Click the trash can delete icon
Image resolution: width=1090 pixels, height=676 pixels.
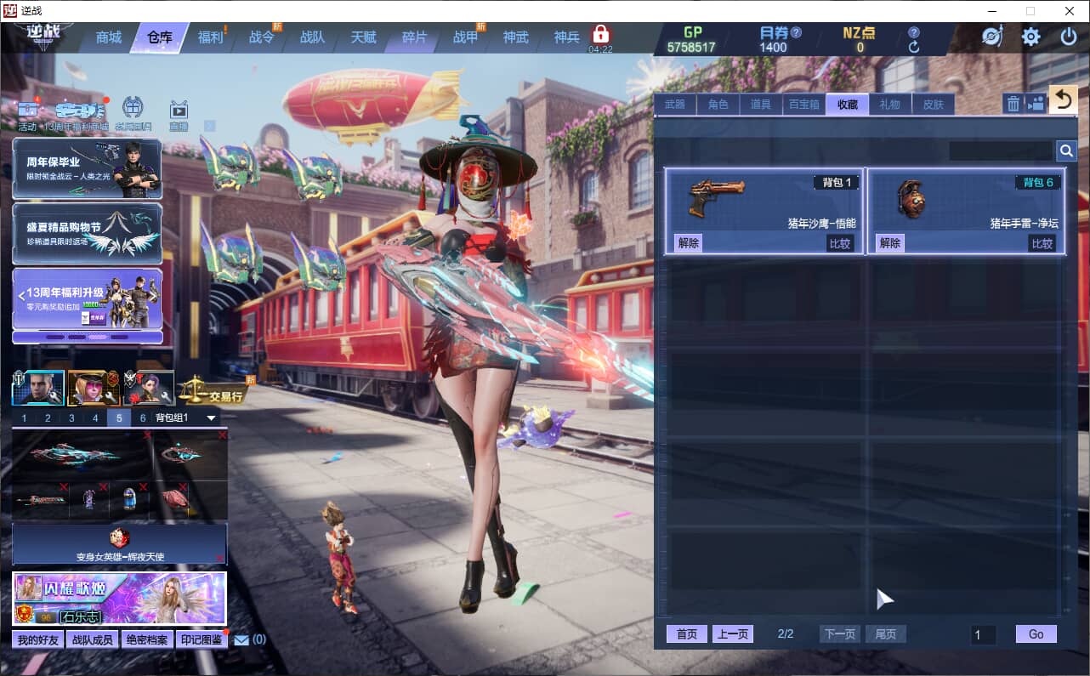tap(1013, 104)
